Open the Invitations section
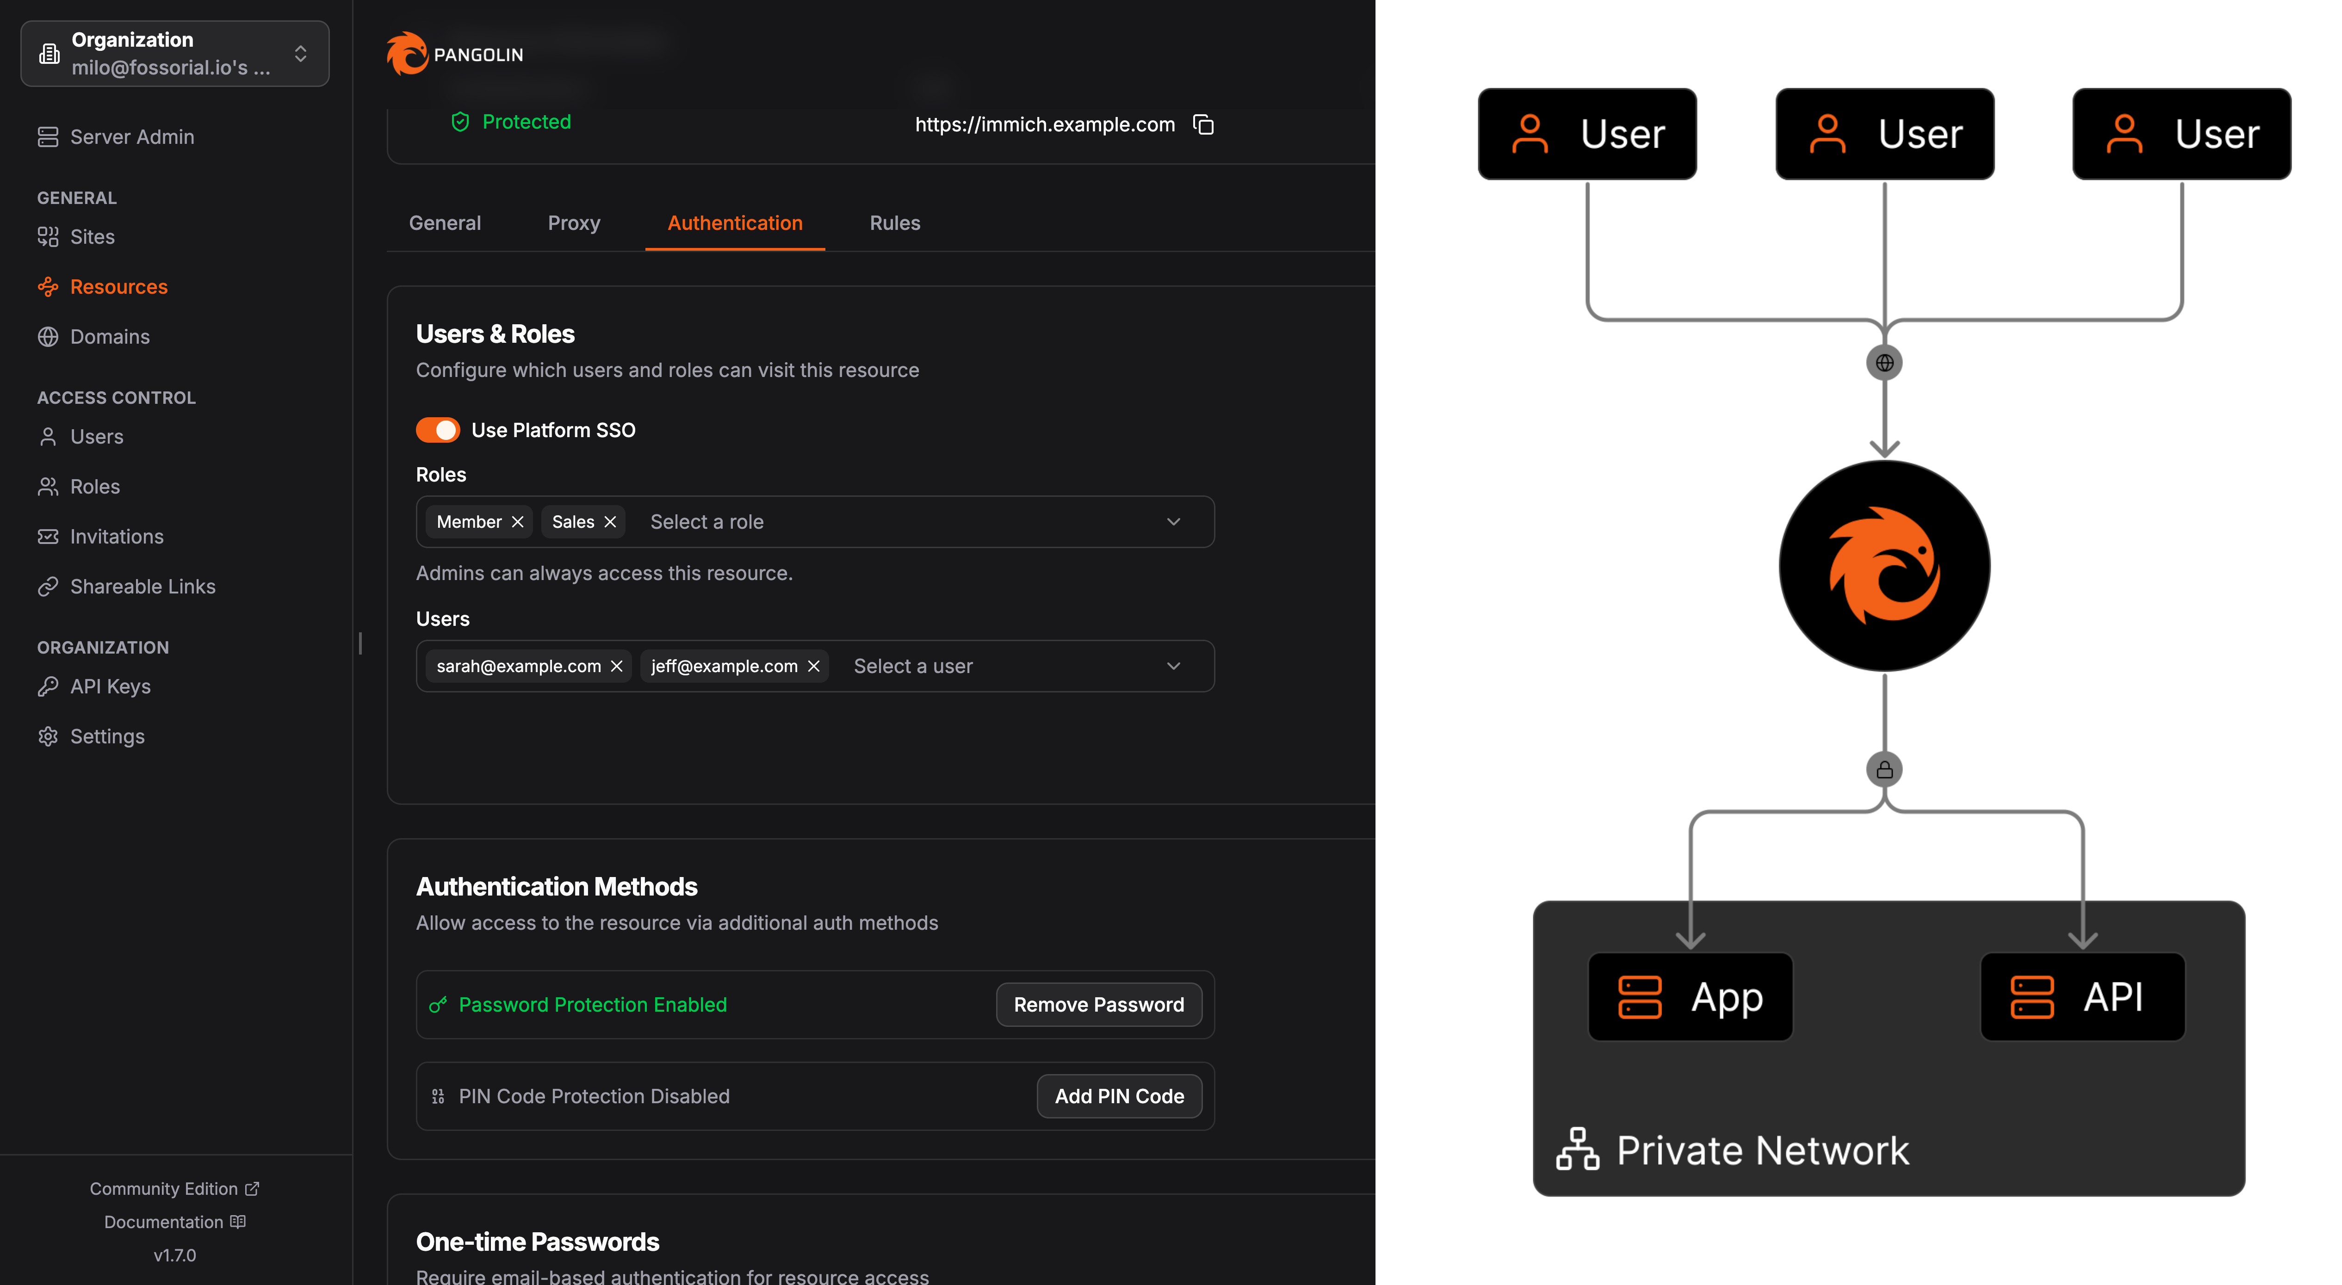The height and width of the screenshot is (1285, 2342). [117, 536]
